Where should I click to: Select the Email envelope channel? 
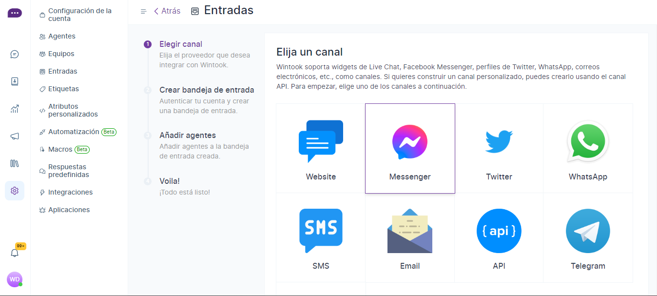tap(410, 237)
